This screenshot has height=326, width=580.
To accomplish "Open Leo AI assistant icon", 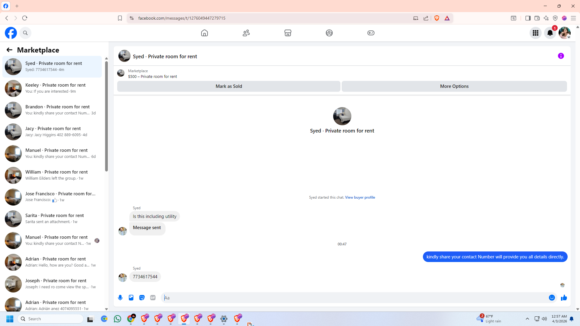I will (x=546, y=18).
